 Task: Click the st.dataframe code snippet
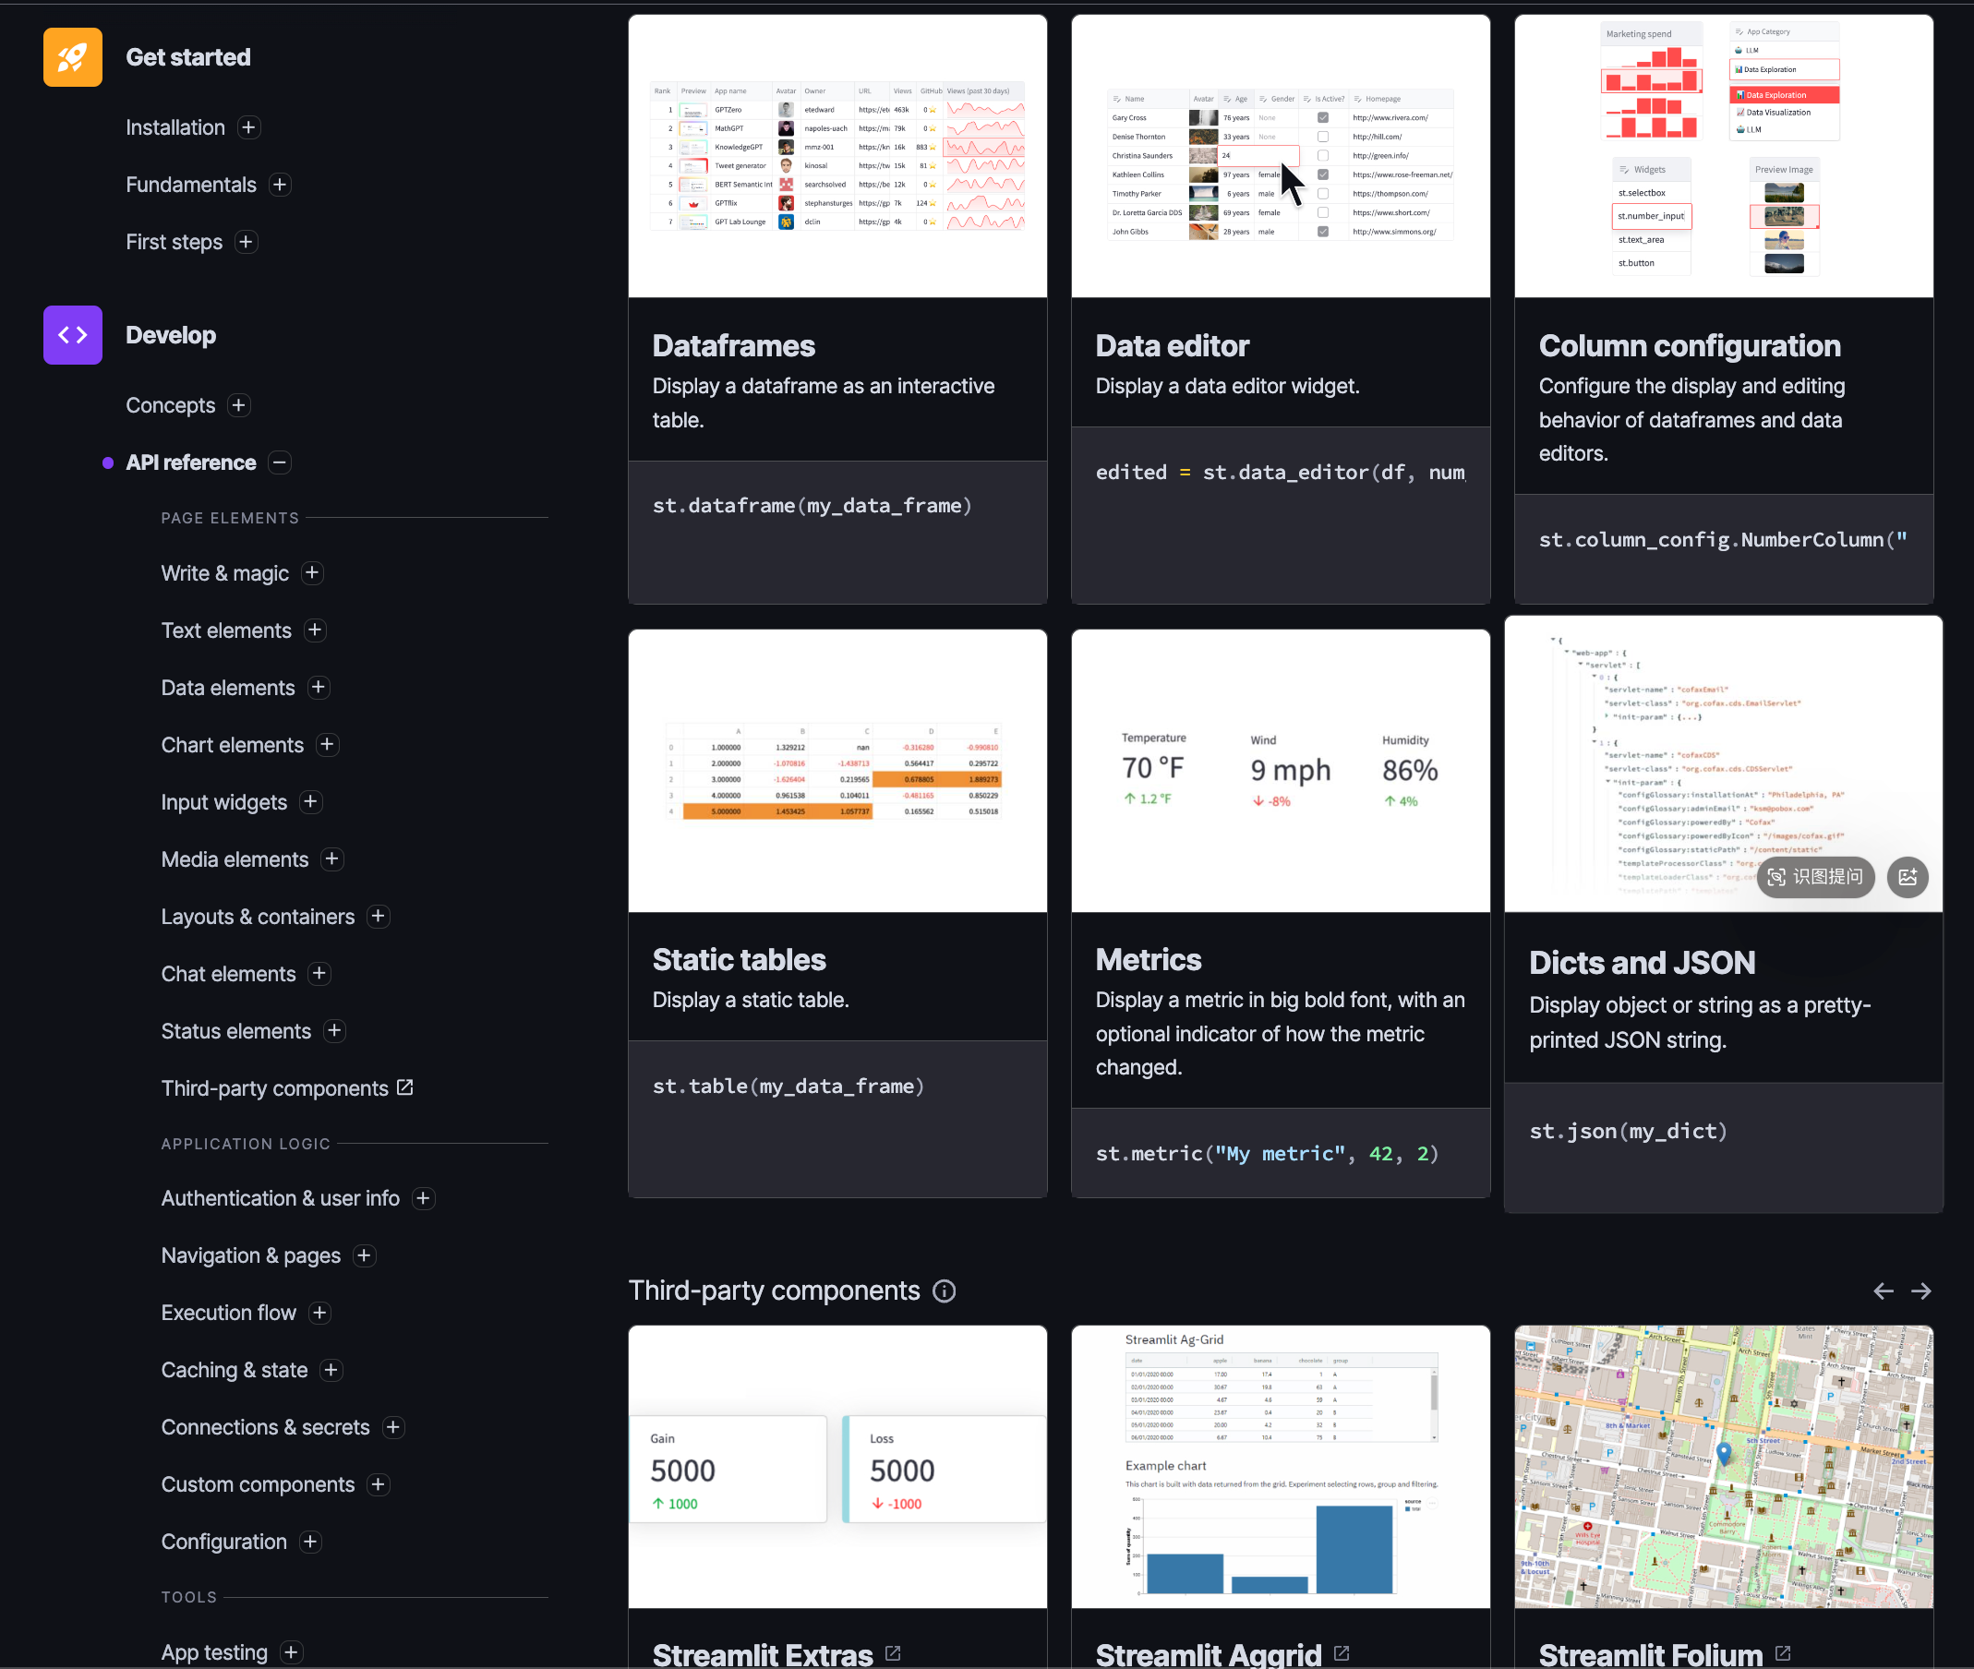pyautogui.click(x=812, y=505)
